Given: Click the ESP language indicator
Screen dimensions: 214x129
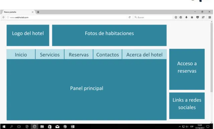Looking at the screenshot, I should tap(192, 127).
